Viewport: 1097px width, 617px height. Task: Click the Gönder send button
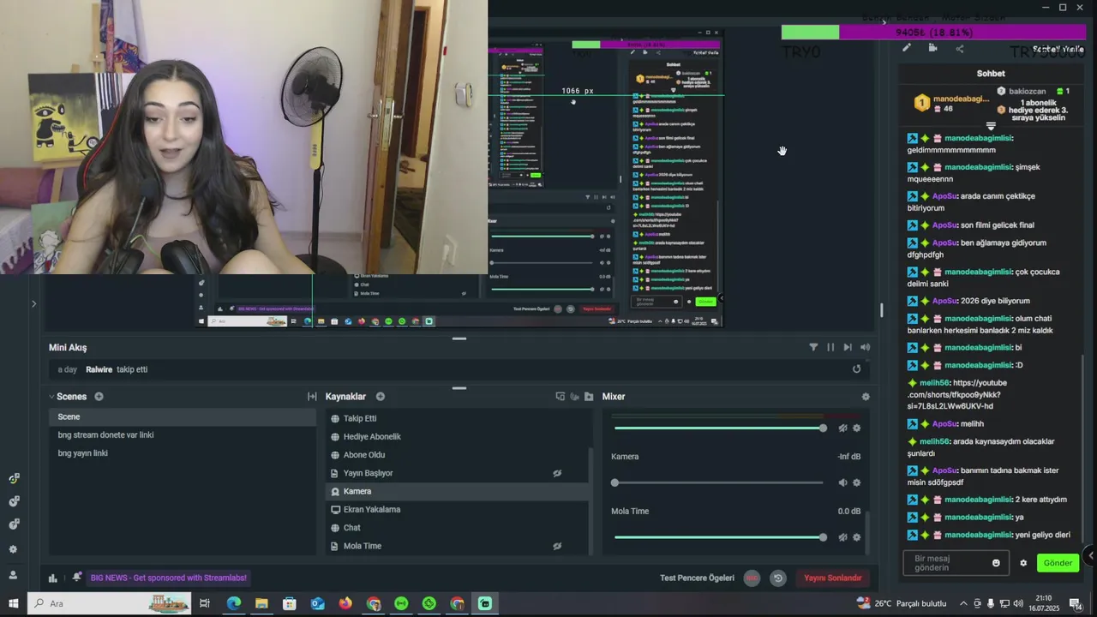pyautogui.click(x=1058, y=563)
